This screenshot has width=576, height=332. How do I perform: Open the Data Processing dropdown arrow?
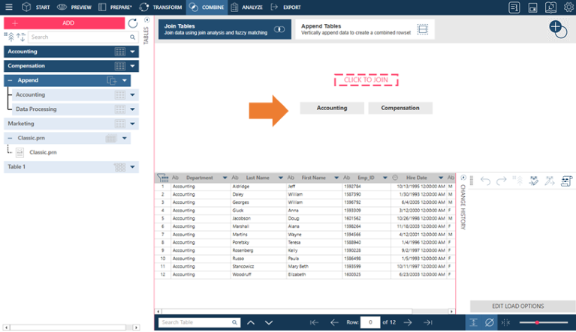coord(133,109)
